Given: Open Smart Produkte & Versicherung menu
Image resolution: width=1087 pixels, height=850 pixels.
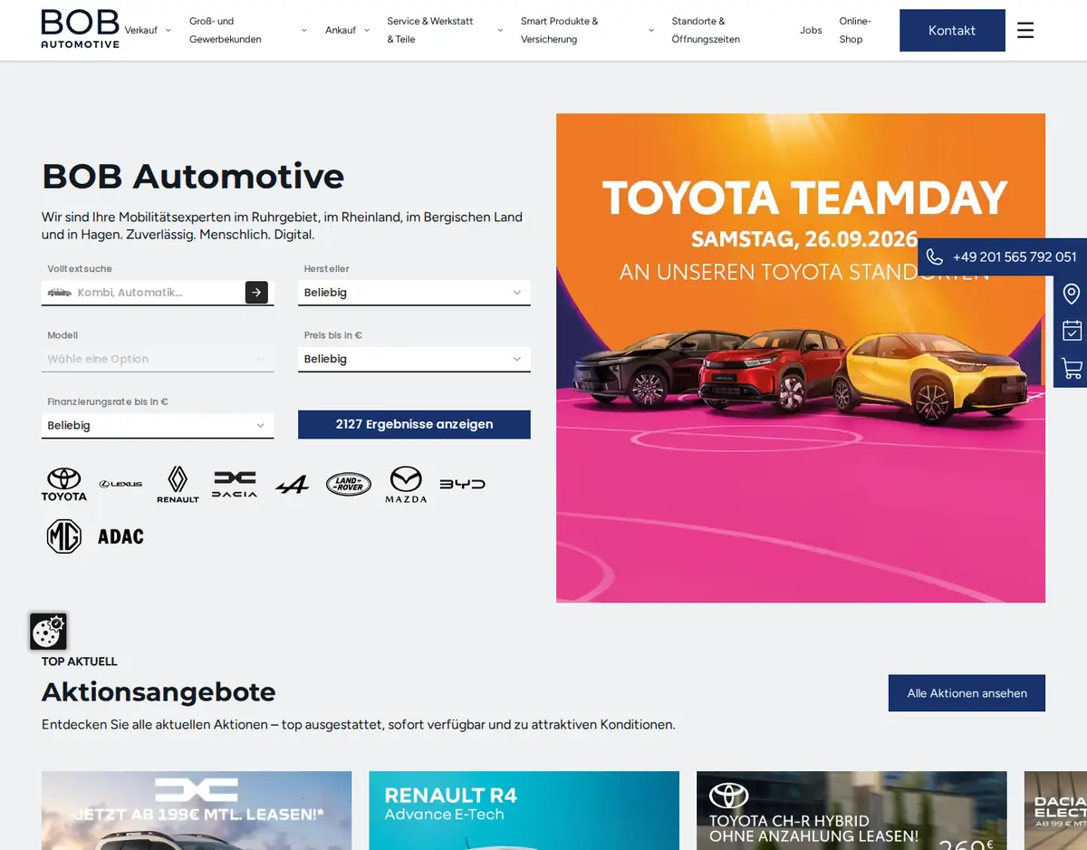Looking at the screenshot, I should (560, 31).
